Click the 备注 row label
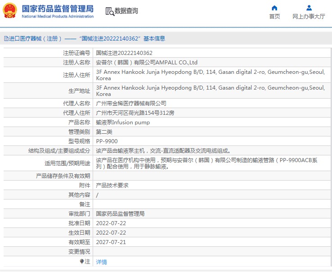The image size is (332, 272). (85, 204)
